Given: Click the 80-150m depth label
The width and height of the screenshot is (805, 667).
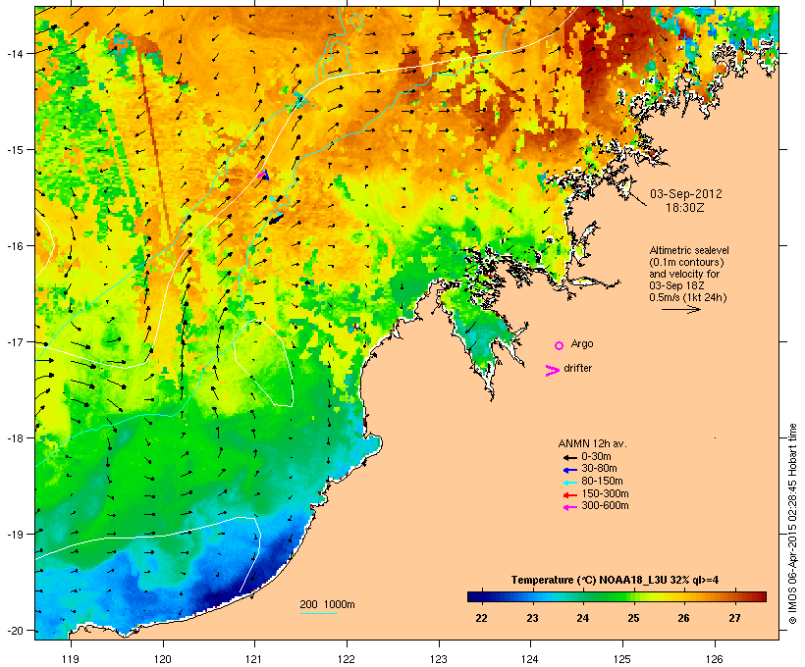Looking at the screenshot, I should pos(602,482).
